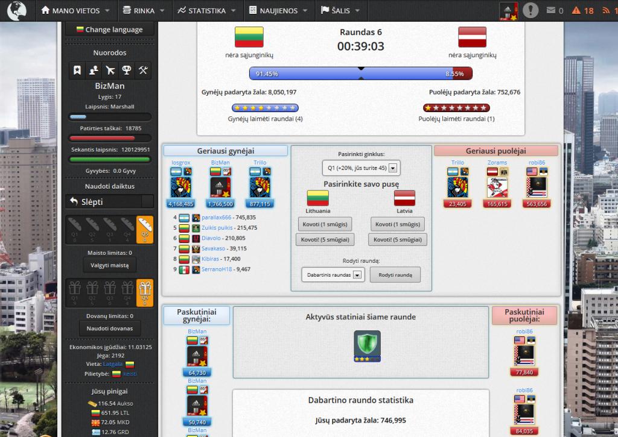Open the mail envelope inbox icon
The height and width of the screenshot is (437, 618).
coord(550,10)
